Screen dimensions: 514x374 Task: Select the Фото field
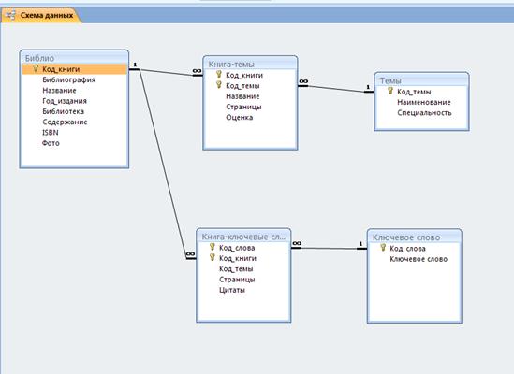pos(51,143)
